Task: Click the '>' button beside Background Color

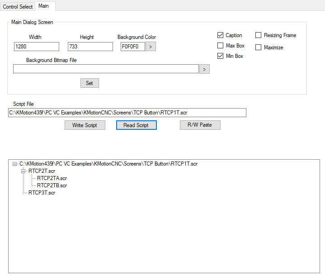Action: pos(151,47)
